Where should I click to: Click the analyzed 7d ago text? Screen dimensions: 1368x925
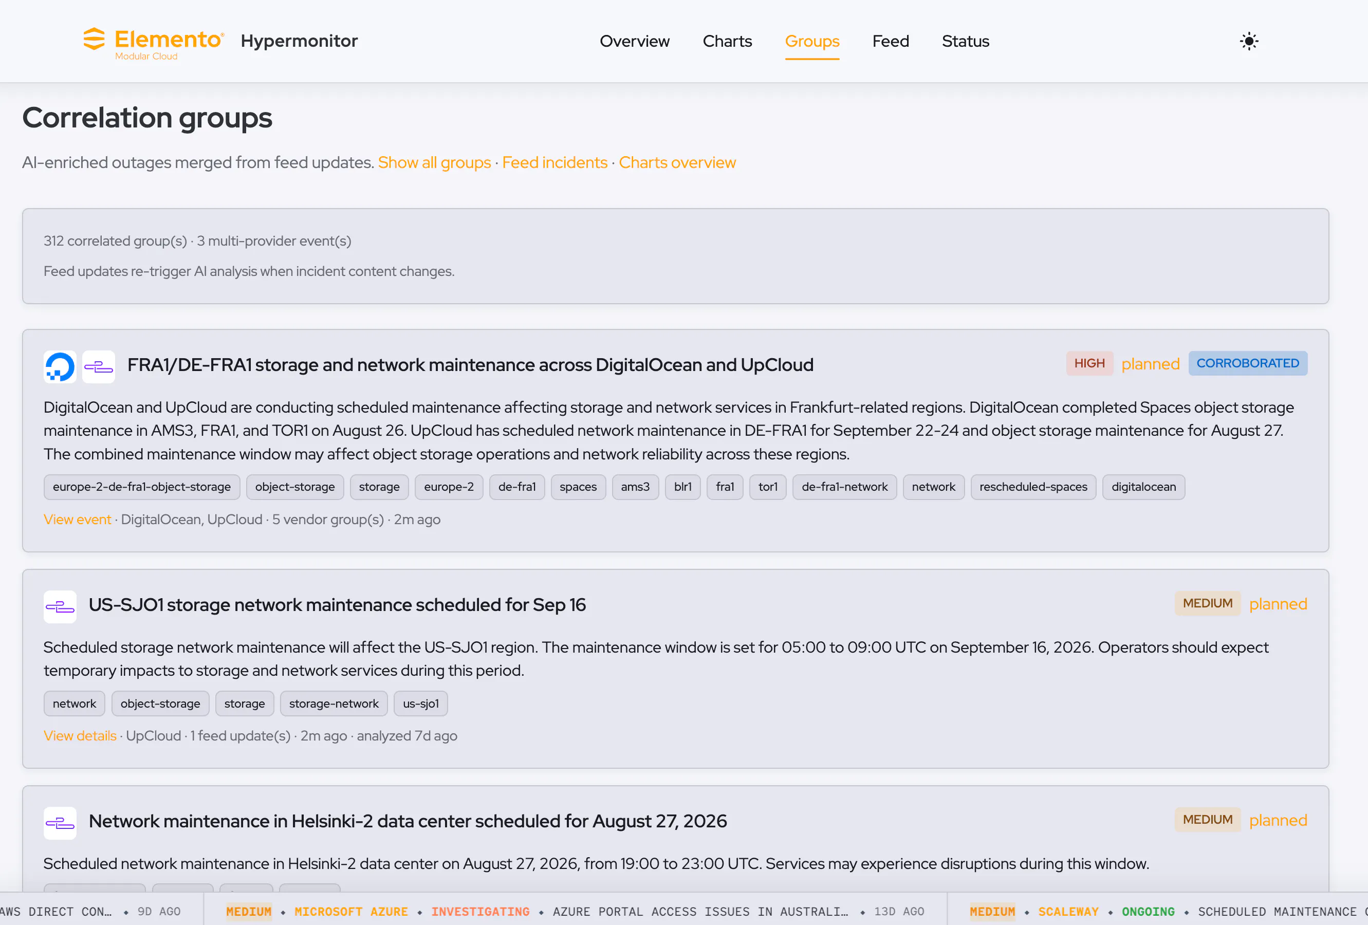point(406,735)
